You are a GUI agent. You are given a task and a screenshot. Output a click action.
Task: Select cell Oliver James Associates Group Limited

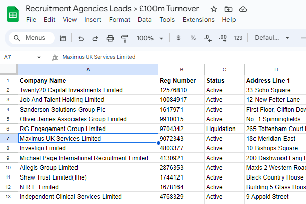click(x=88, y=119)
